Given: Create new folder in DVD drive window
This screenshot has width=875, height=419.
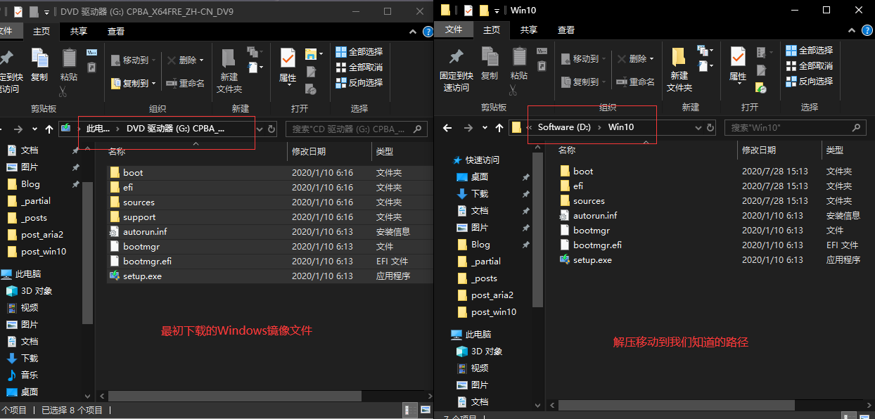Looking at the screenshot, I should [x=229, y=70].
